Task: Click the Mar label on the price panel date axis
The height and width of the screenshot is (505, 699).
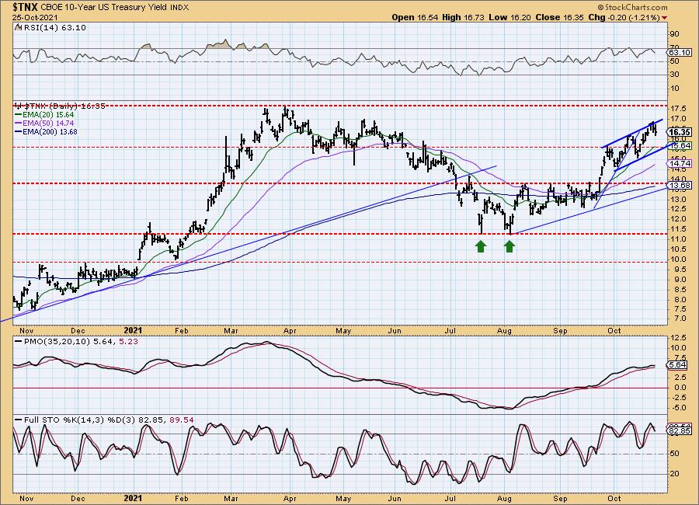Action: [x=230, y=331]
